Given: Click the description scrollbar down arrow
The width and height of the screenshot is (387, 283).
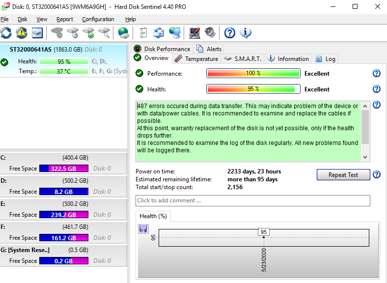Looking at the screenshot, I should coord(365,157).
